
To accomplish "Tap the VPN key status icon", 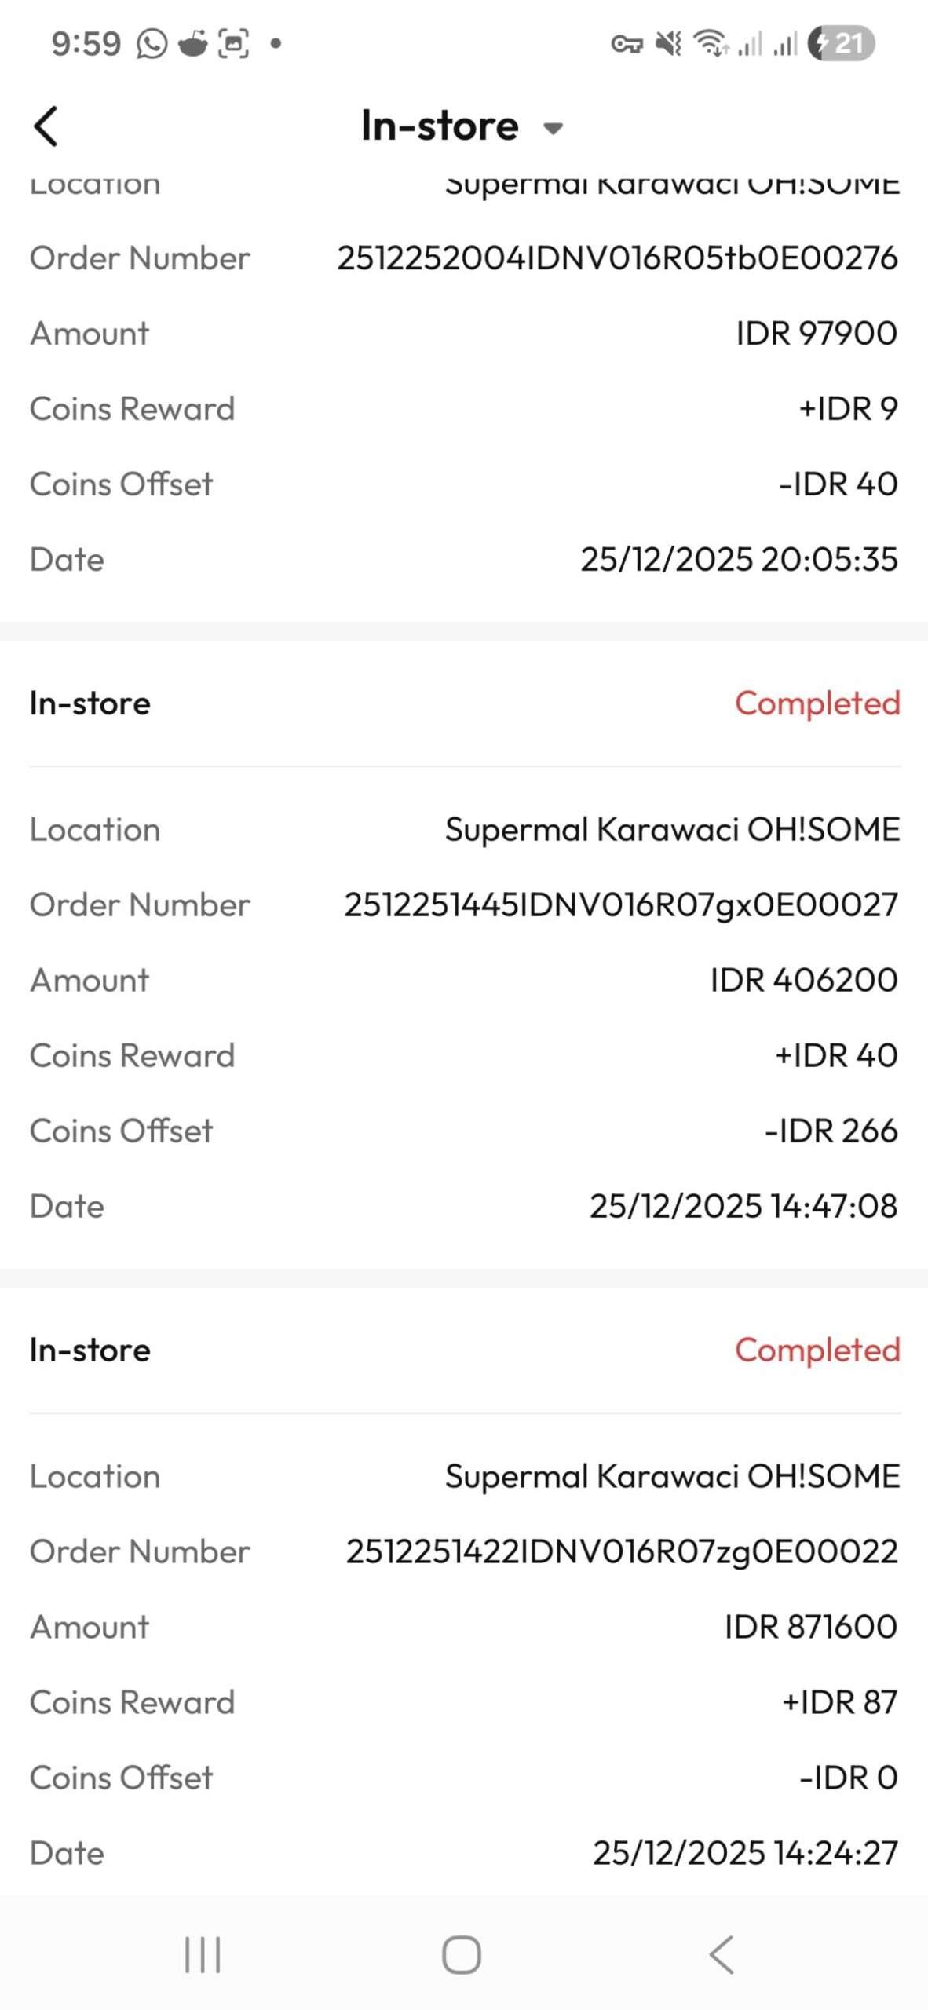I will [x=627, y=44].
